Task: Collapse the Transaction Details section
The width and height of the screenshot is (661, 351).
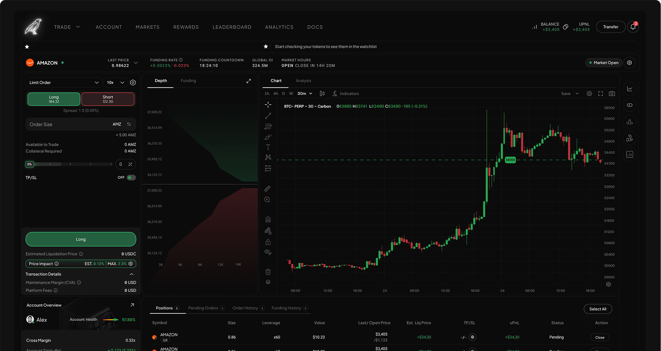Action: (131, 274)
